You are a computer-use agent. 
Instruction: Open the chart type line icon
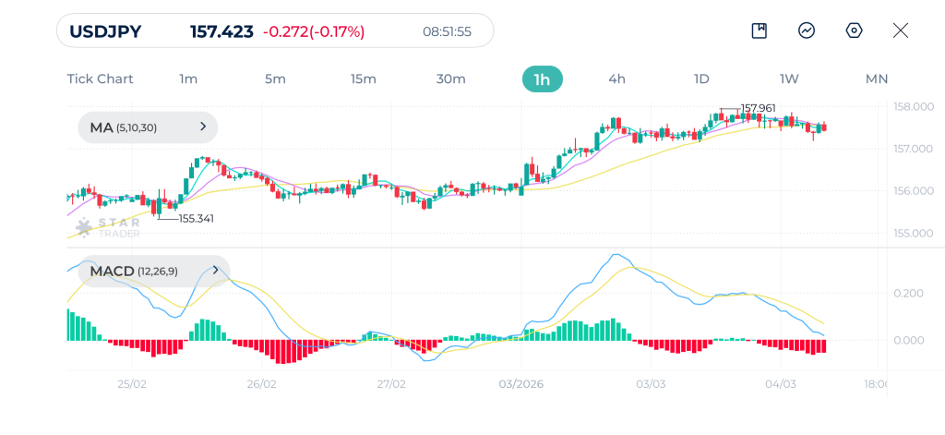pos(807,30)
